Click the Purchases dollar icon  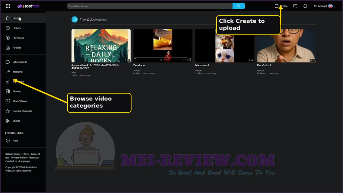pos(8,38)
